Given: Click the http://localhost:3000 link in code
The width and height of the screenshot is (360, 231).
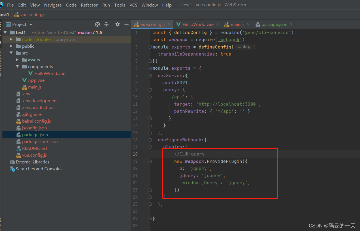Looking at the screenshot, I should coord(228,104).
